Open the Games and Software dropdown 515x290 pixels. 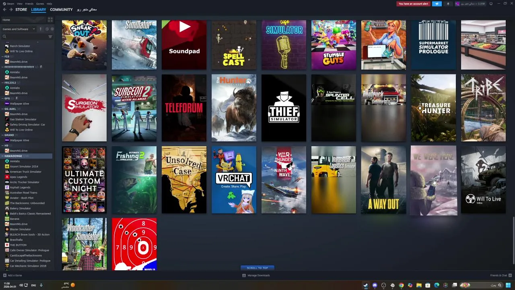pos(19,29)
